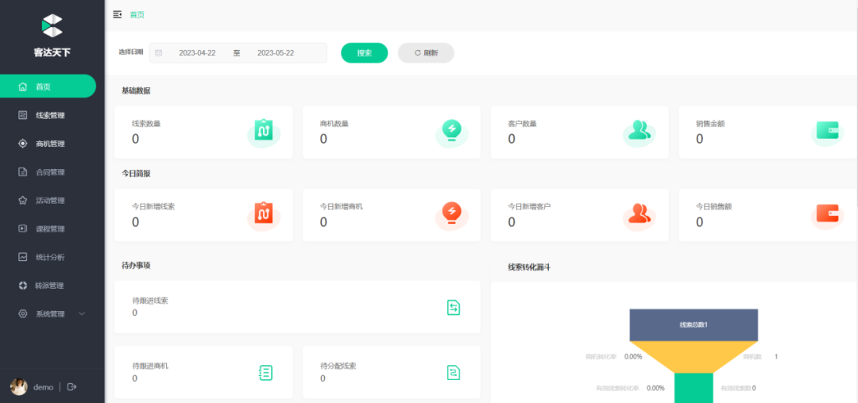Open the 统计分析 menu item
Image resolution: width=858 pixels, height=403 pixels.
coord(52,257)
